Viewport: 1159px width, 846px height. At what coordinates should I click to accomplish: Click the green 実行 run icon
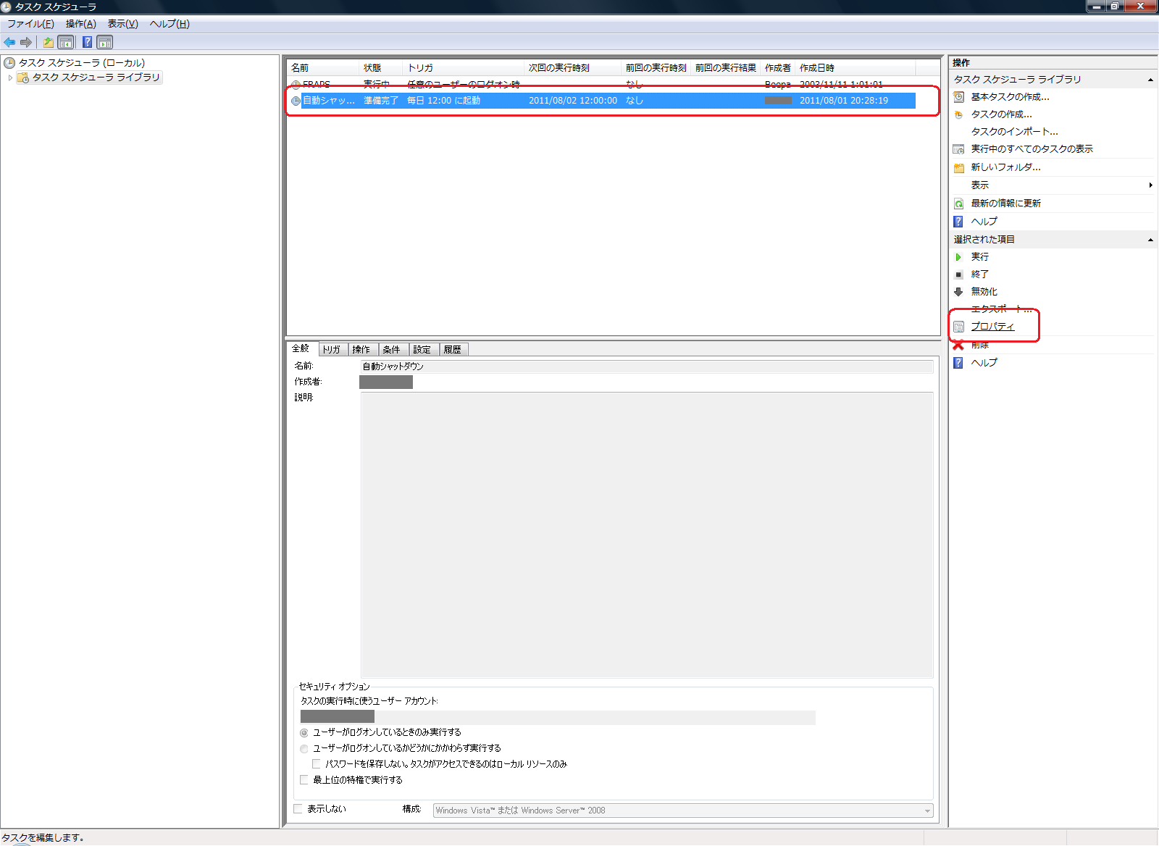[x=958, y=257]
